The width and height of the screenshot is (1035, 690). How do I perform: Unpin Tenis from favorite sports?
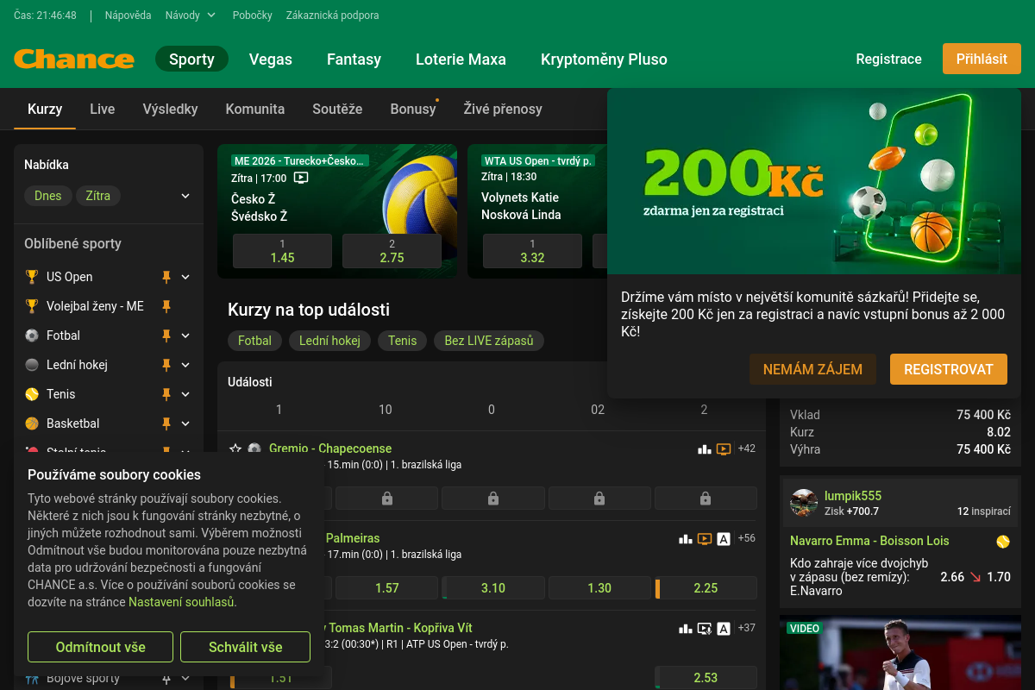[x=166, y=394]
